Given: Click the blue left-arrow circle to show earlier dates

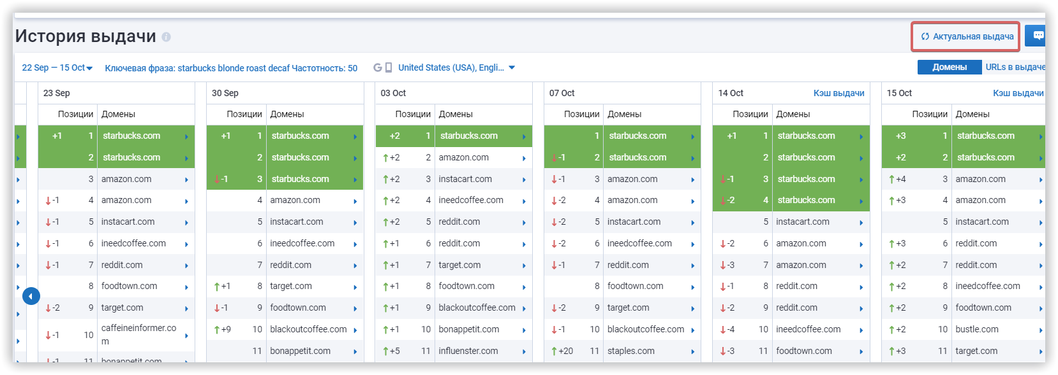Looking at the screenshot, I should point(31,296).
